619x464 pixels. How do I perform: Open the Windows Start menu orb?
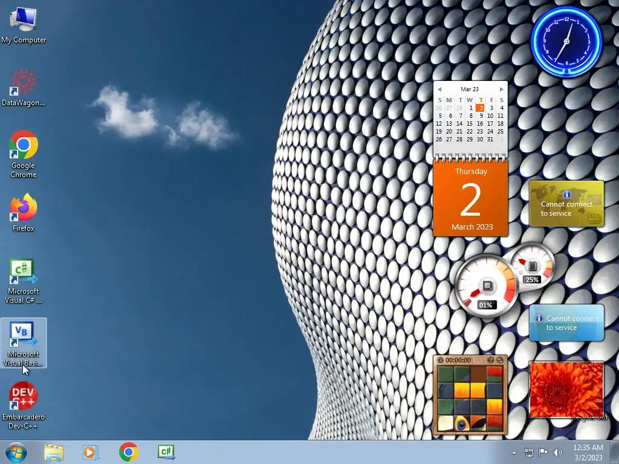[x=16, y=452]
